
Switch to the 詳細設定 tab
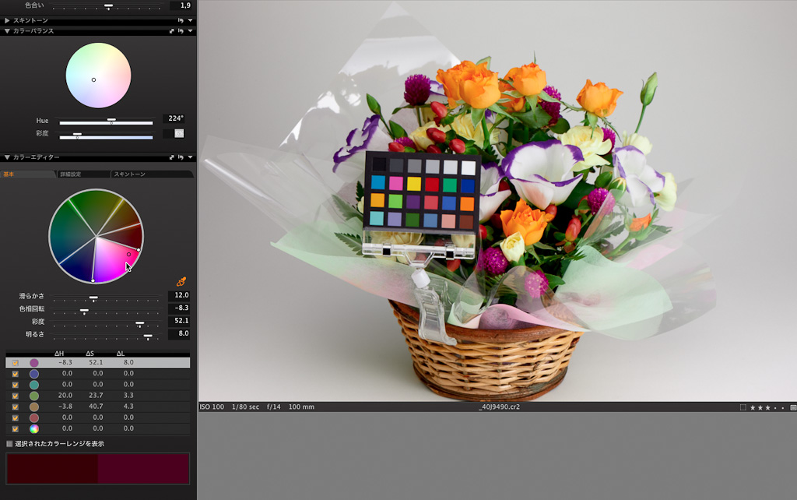(82, 174)
